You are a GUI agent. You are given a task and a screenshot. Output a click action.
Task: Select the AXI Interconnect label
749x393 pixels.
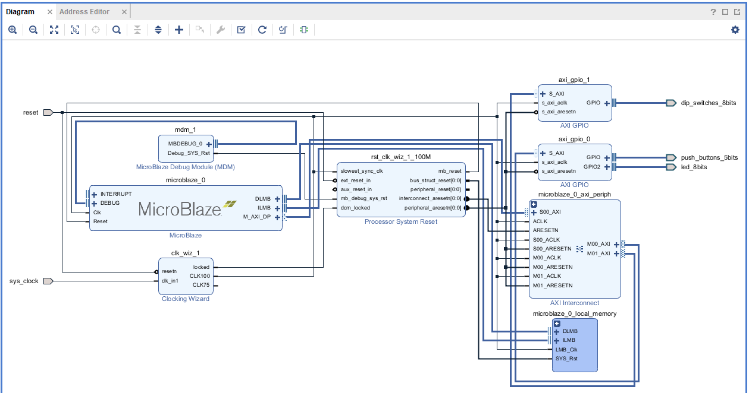click(575, 303)
